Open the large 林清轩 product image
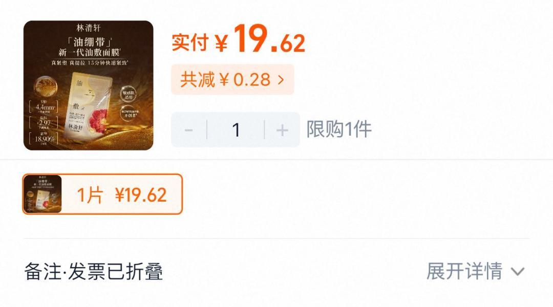553x307 pixels. pos(88,85)
